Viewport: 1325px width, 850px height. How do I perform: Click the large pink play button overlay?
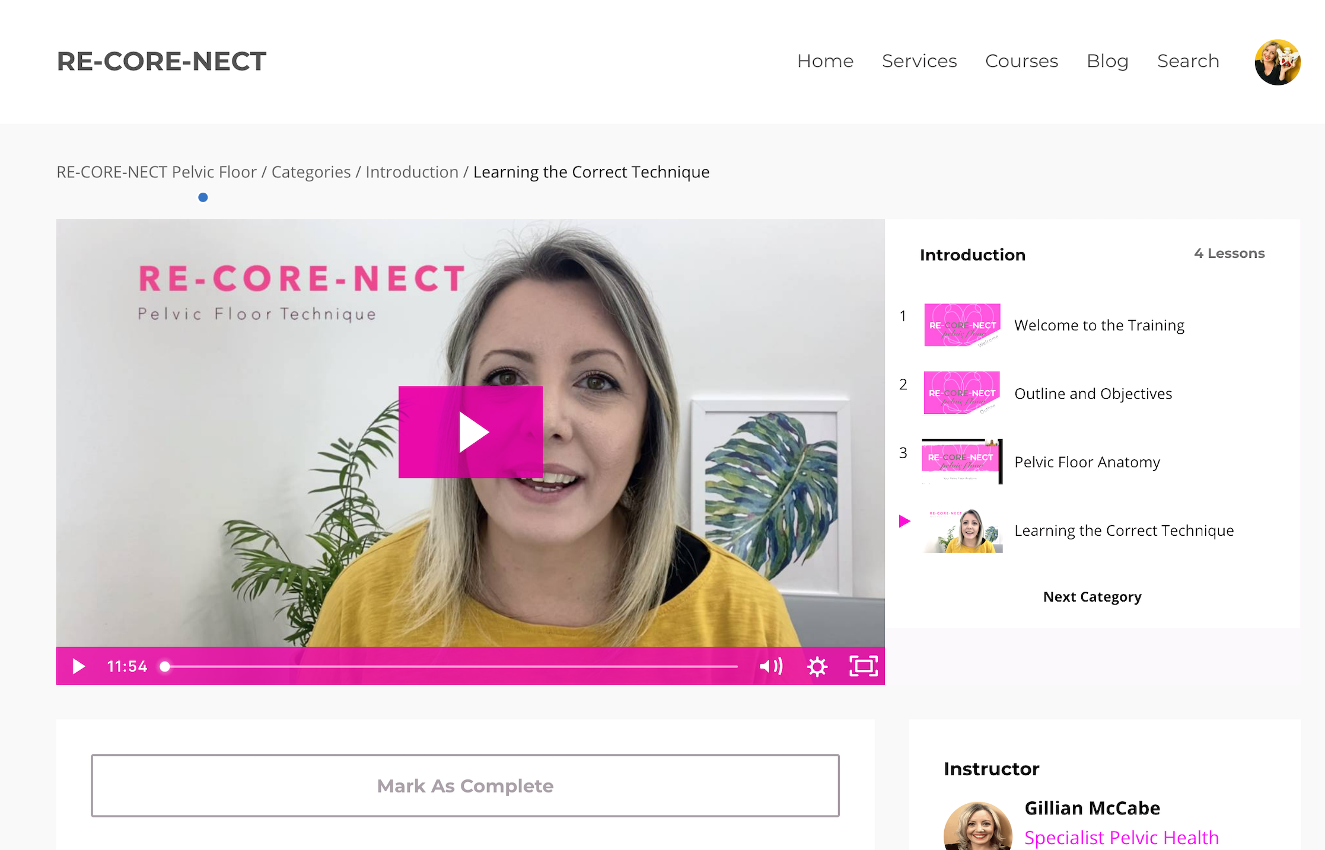(470, 432)
